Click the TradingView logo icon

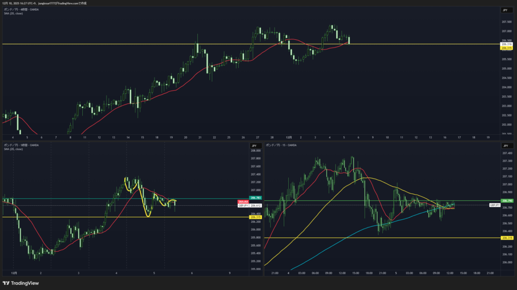click(7, 283)
